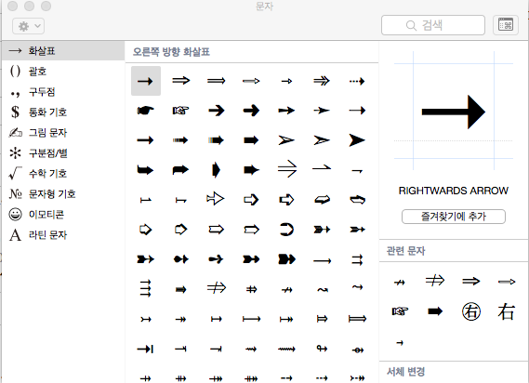Image resolution: width=529 pixels, height=383 pixels.
Task: Click the large arrow preview image
Action: pos(454,112)
